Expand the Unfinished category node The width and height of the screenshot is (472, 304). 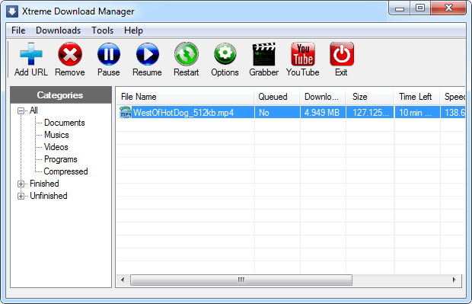21,196
